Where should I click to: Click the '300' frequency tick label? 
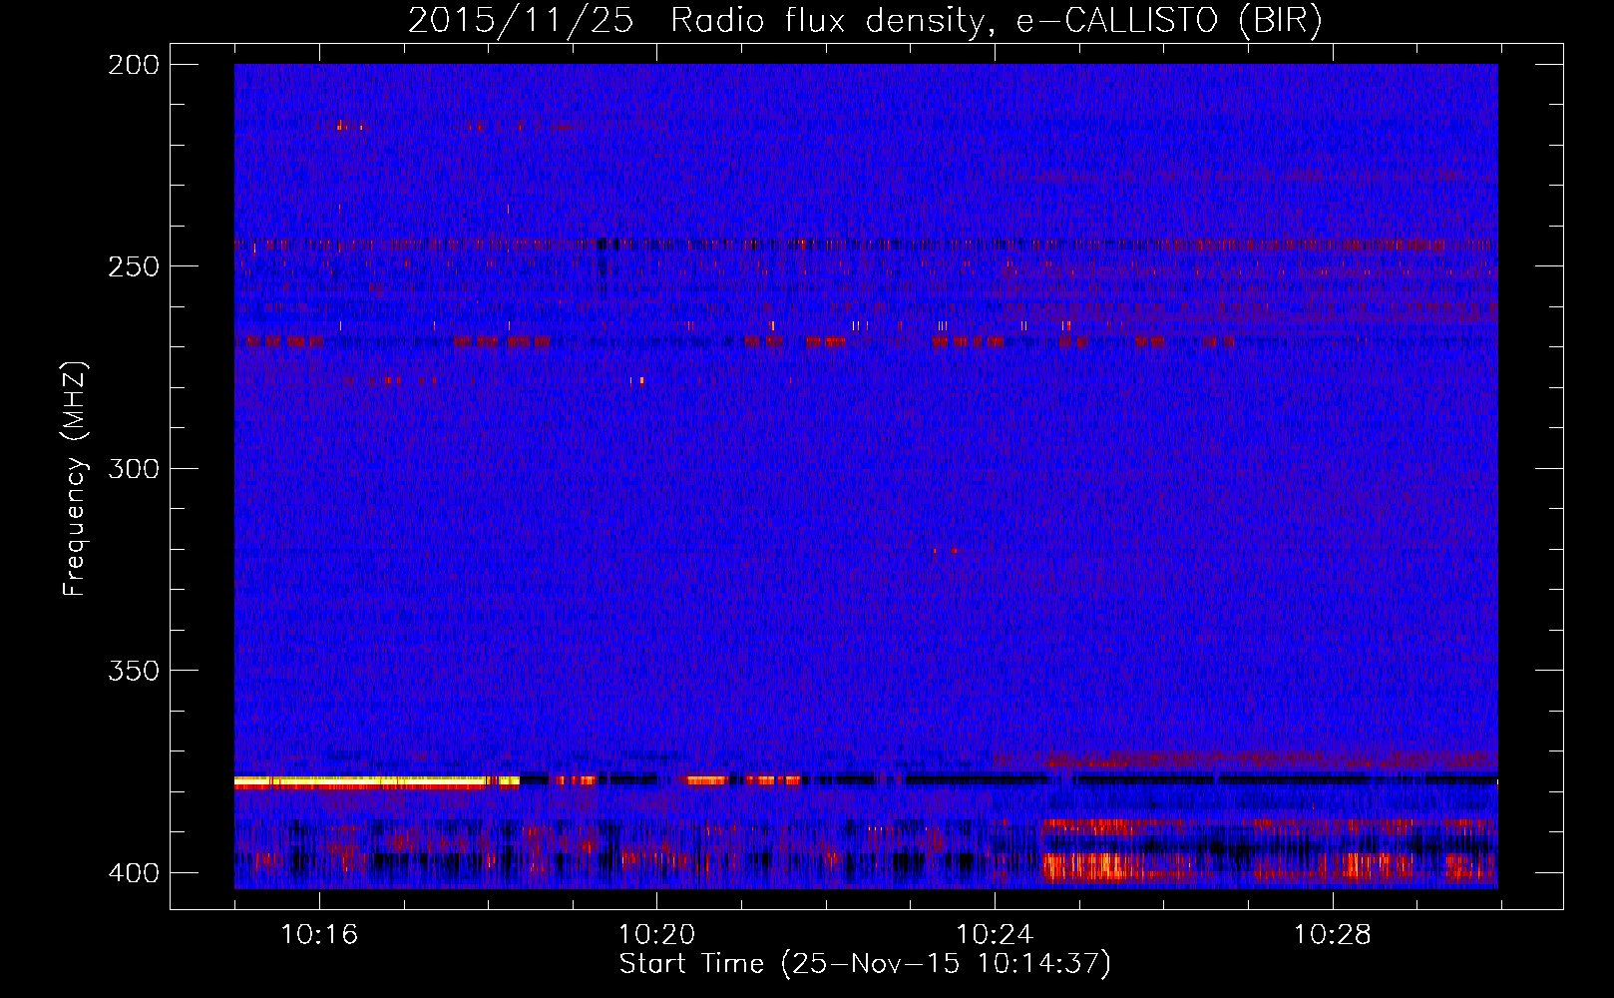point(134,468)
